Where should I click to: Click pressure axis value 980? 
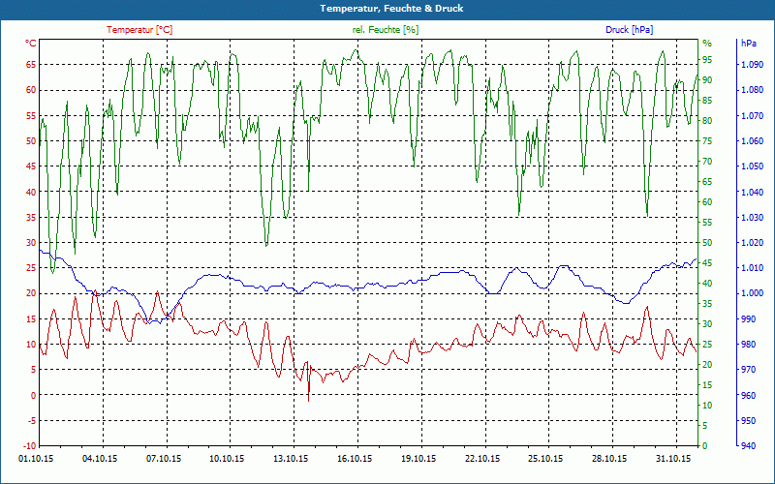748,345
